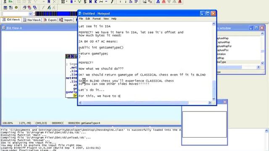Screen dimensions: 269x151
Task: Open the Imports tab
Action: point(66,20)
